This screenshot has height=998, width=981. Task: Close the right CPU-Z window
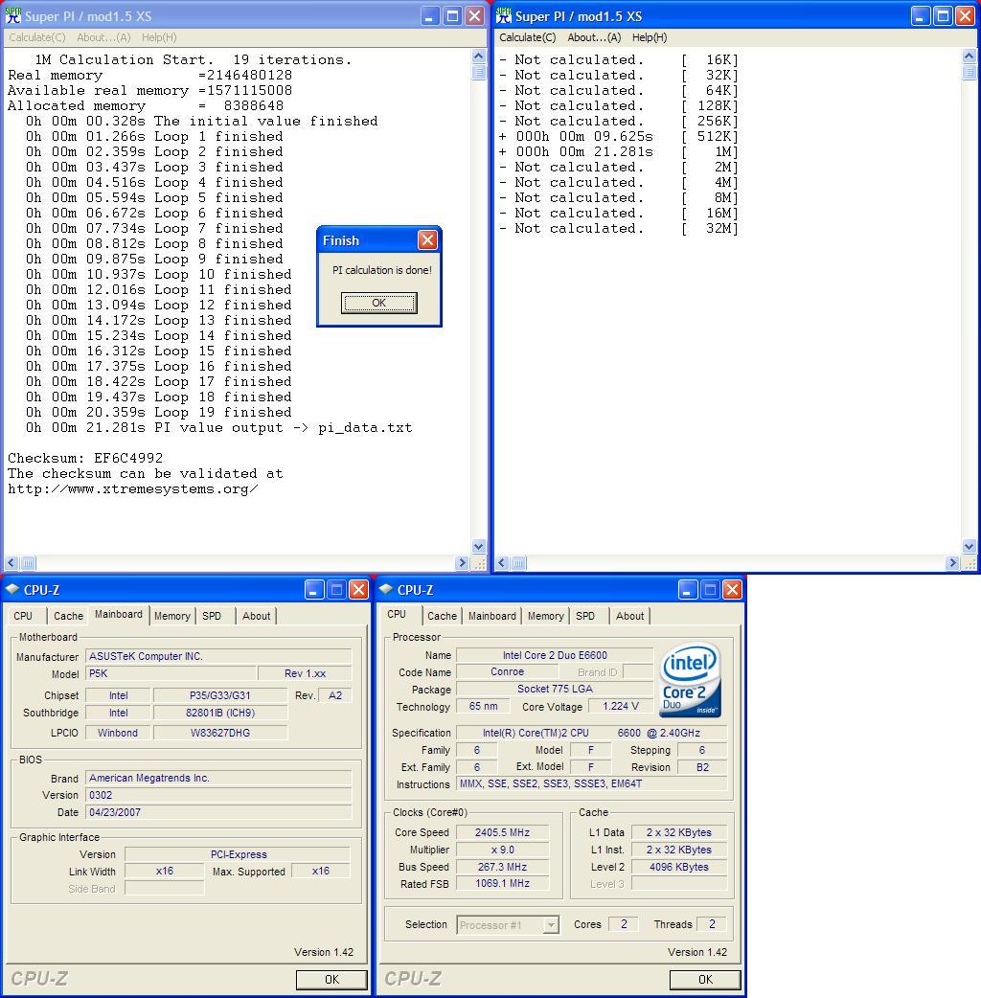click(x=732, y=589)
